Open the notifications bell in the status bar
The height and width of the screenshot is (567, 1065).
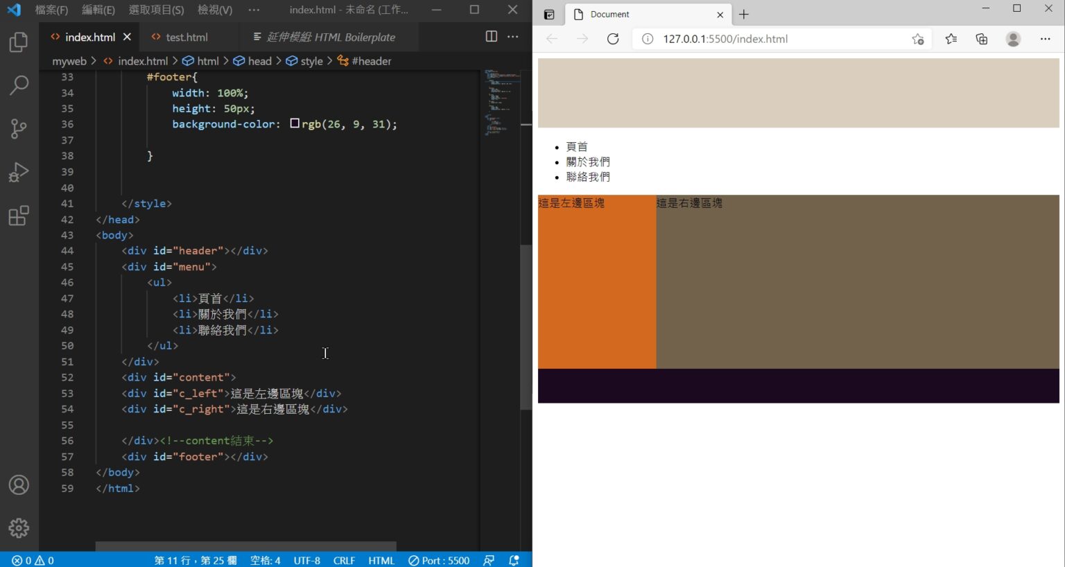pos(514,560)
